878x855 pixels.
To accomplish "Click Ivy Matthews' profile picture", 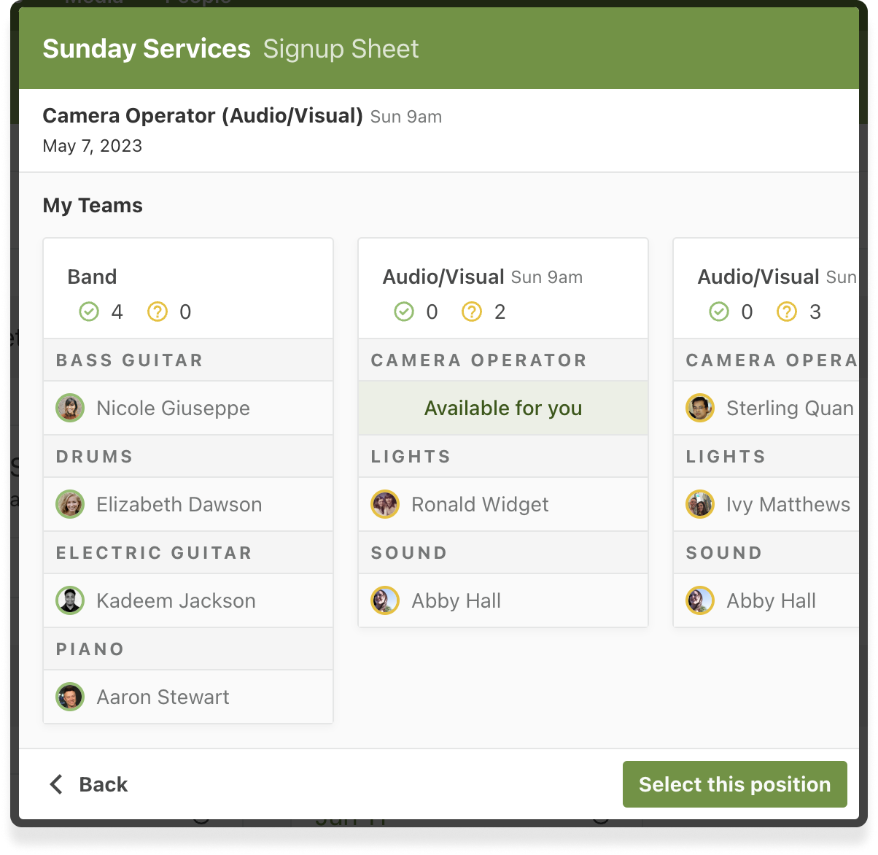I will pos(700,505).
